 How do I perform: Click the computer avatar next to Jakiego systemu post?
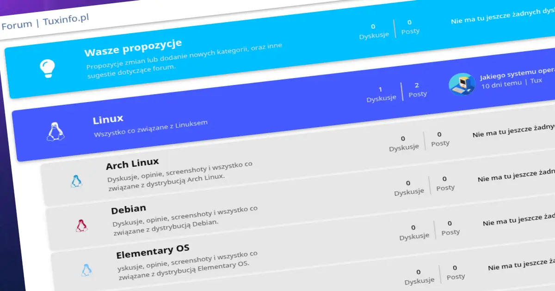click(462, 84)
